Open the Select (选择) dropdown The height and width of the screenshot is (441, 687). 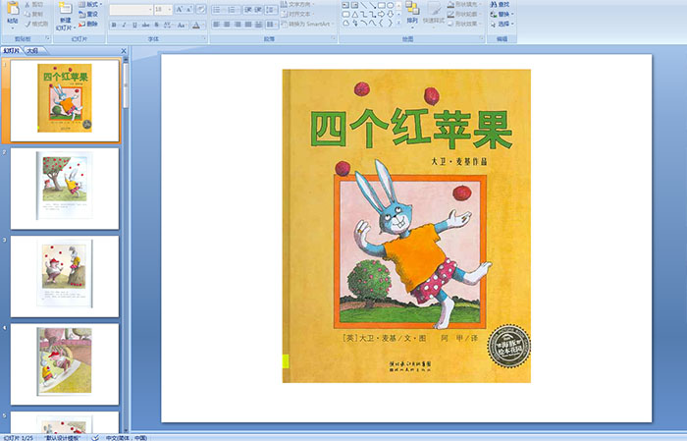502,24
